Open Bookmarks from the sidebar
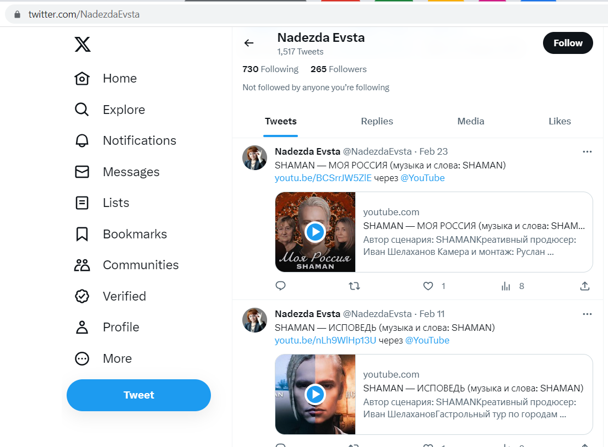 click(135, 234)
